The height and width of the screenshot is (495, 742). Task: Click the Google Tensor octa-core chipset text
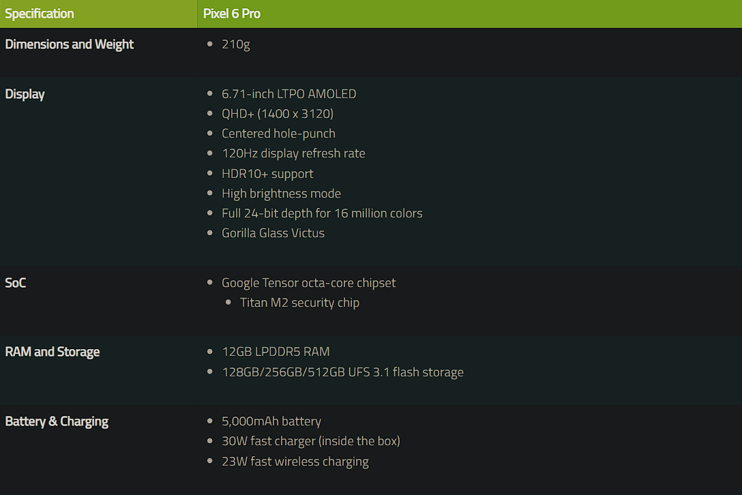(308, 283)
